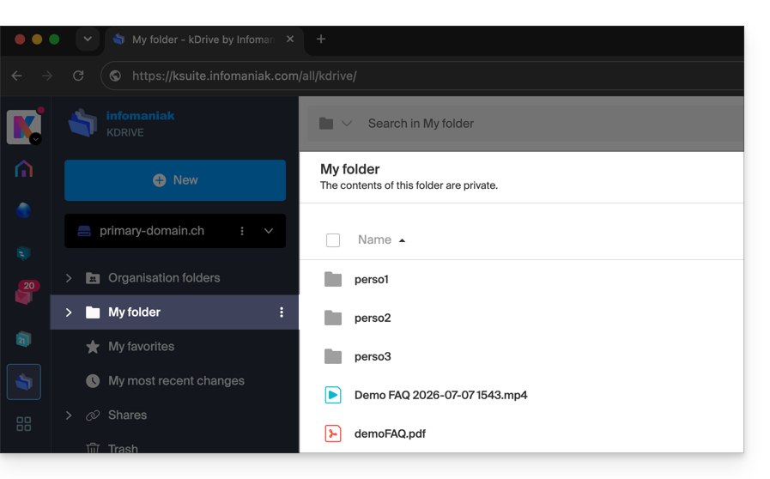This screenshot has width=770, height=479.
Task: Open a new browser tab
Action: pyautogui.click(x=321, y=39)
